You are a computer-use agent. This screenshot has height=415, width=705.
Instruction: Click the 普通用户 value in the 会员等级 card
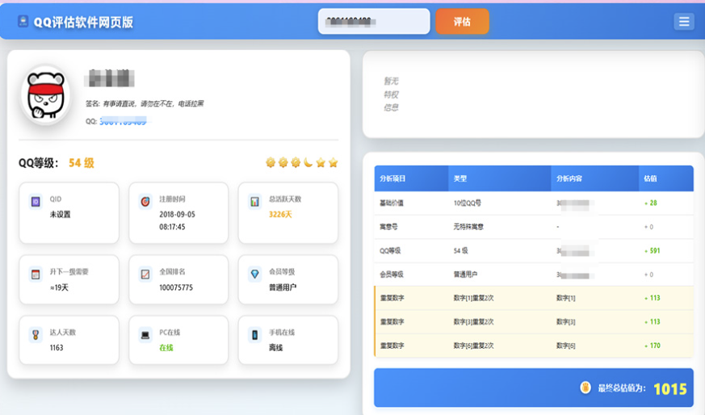[x=283, y=287]
